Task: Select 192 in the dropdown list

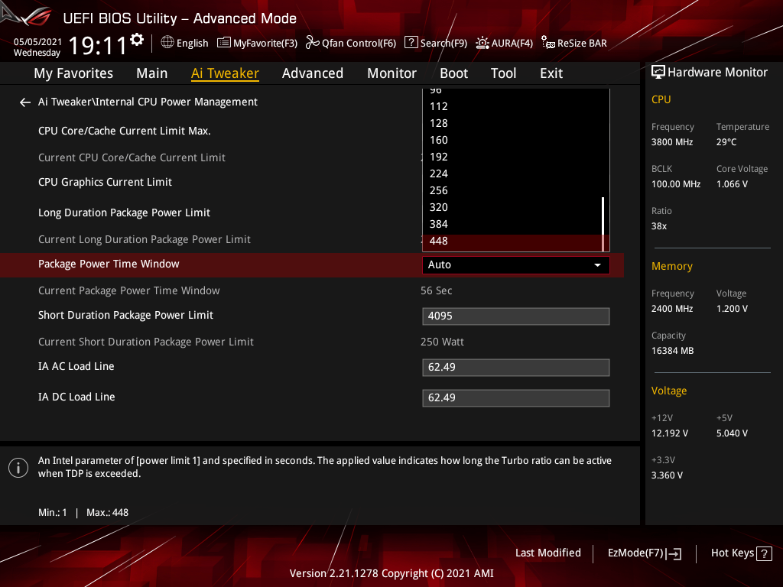Action: click(512, 157)
